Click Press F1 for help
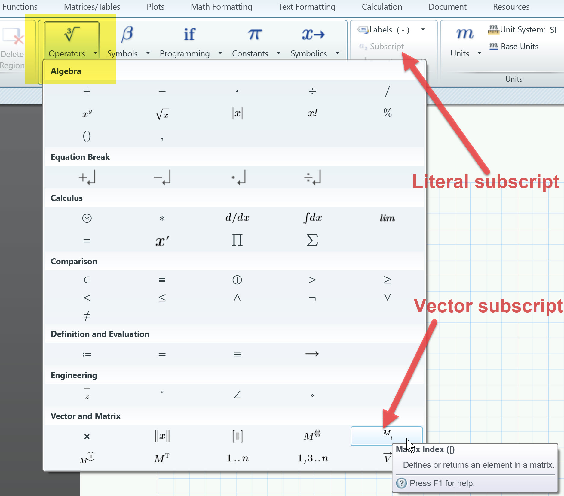The image size is (564, 496). click(x=442, y=483)
